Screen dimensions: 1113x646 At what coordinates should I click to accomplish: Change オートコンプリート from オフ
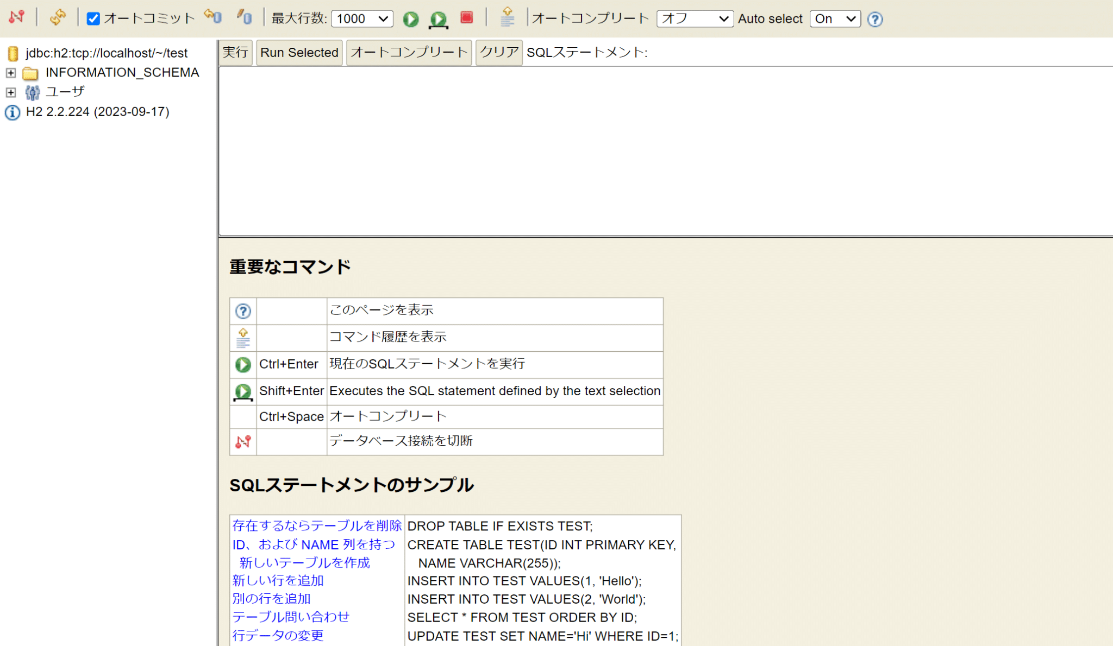coord(695,18)
